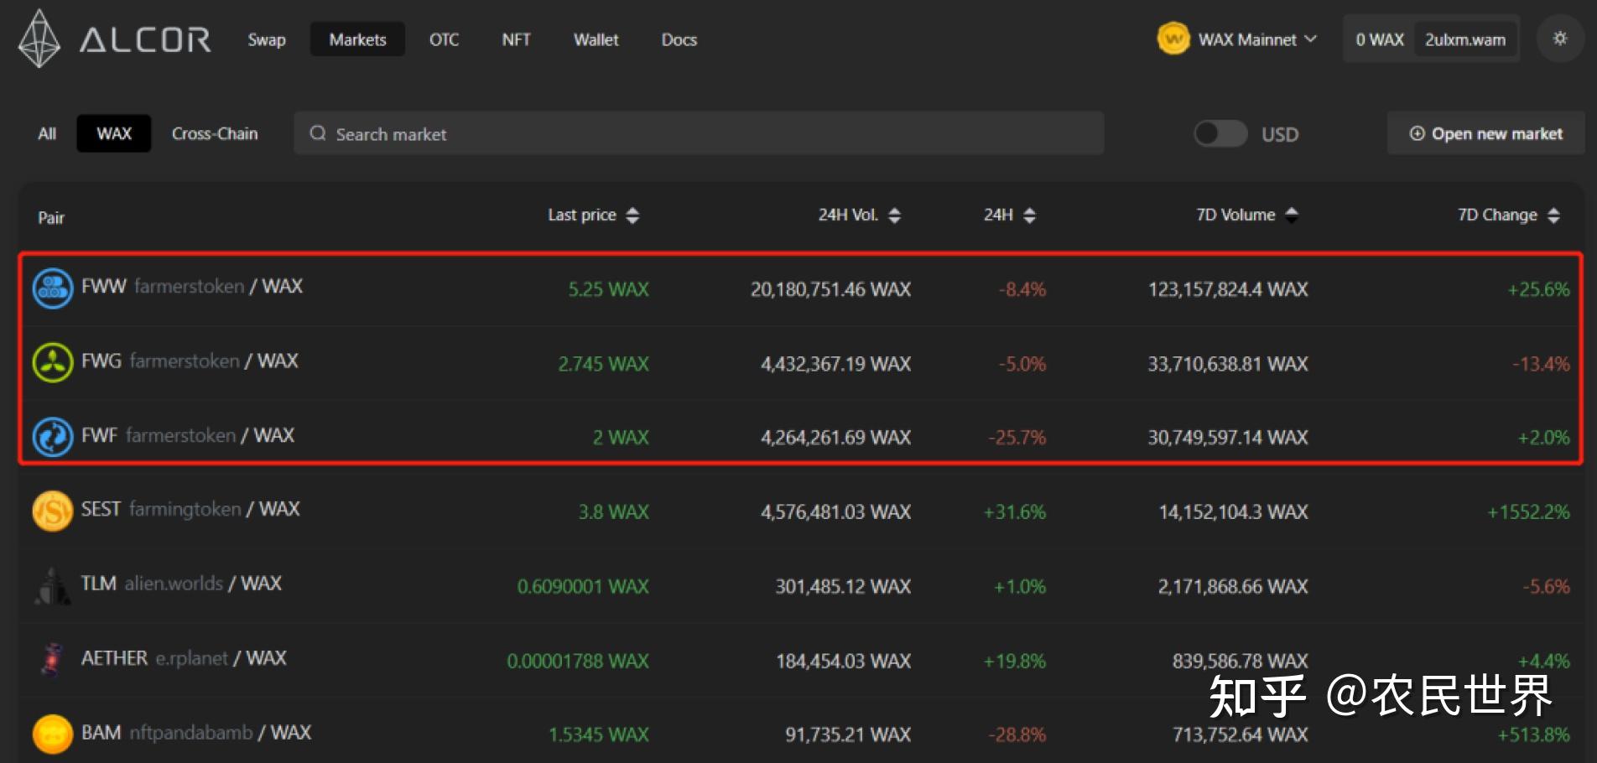The image size is (1597, 763).
Task: Click the 2.745 WAX last price
Action: pos(604,364)
